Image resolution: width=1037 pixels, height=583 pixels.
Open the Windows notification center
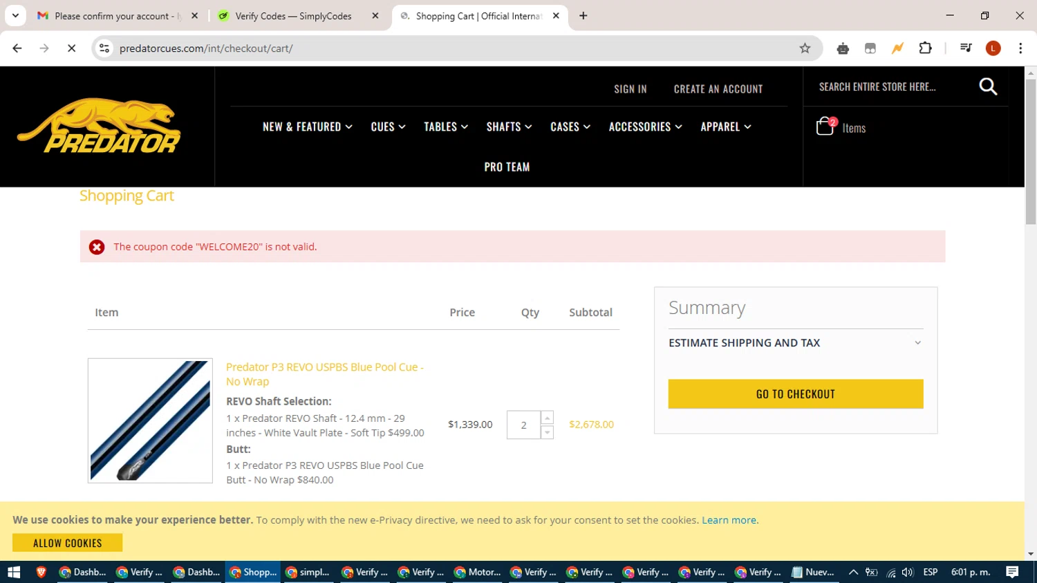[x=1012, y=572]
